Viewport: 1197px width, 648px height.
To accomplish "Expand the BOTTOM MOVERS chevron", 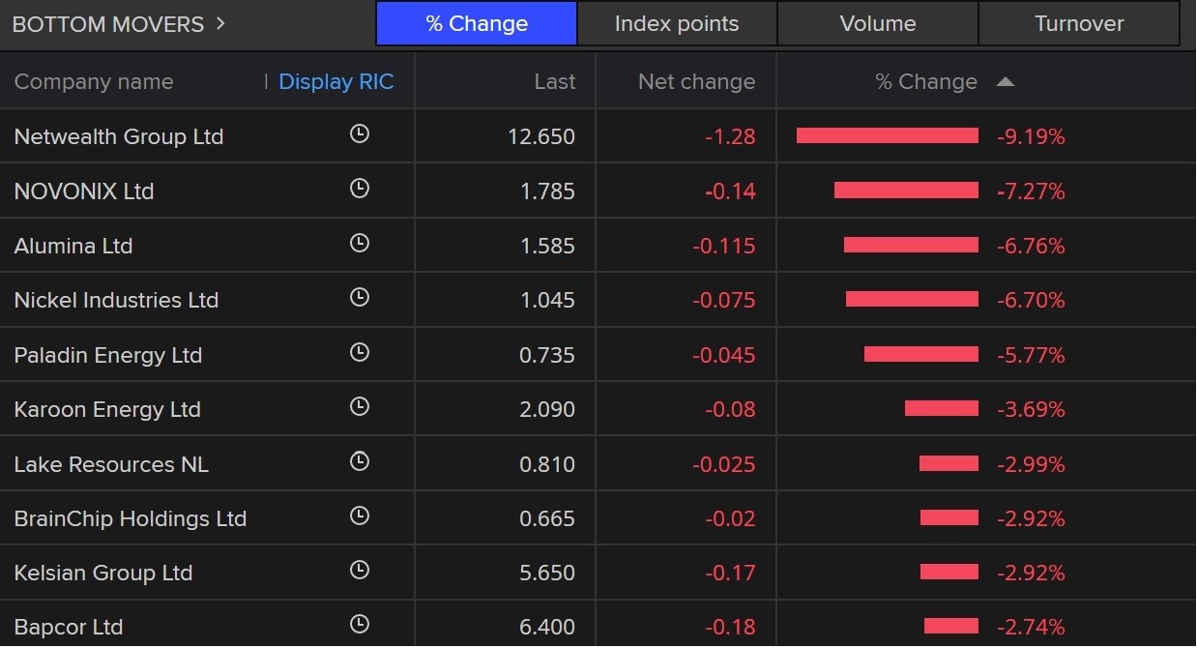I will 220,23.
